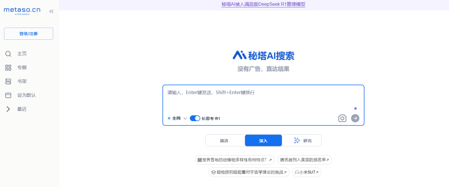Image resolution: width=449 pixels, height=187 pixels.
Task: Click the sparkle icon on 研究 tab
Action: [297, 141]
